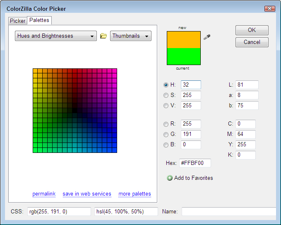
Task: Expand the Thumbnails view mode dropdown
Action: pos(130,36)
